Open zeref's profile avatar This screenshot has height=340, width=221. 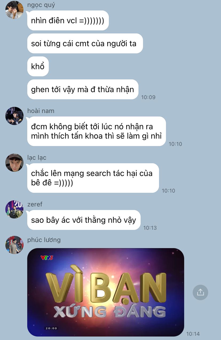click(x=14, y=209)
